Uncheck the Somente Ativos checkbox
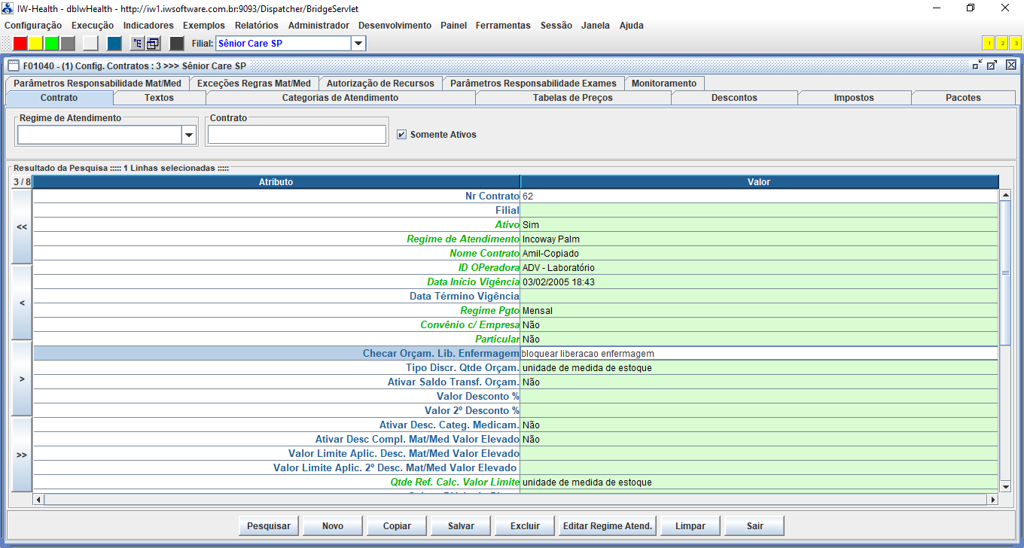Viewport: 1024px width, 548px height. coord(402,135)
